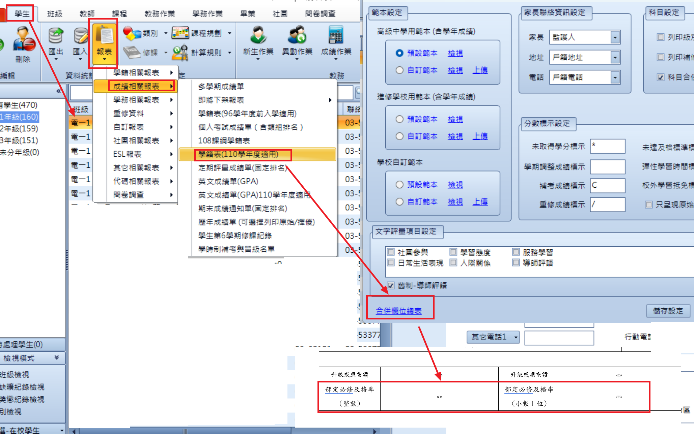Toggle the 只呈現原始 checkbox
Screen dimensions: 694x434
click(x=648, y=205)
